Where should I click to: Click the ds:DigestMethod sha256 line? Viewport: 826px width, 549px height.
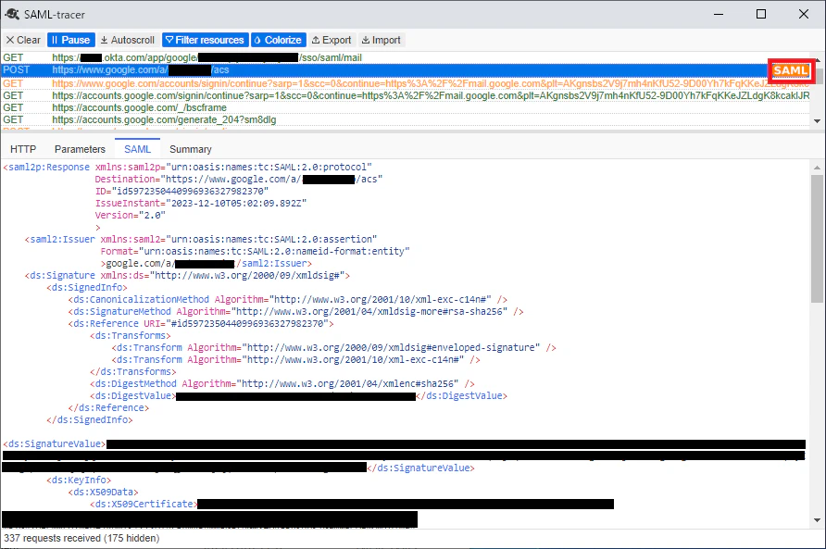[282, 383]
